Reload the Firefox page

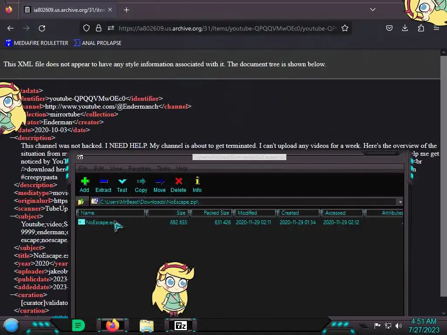[x=42, y=28]
